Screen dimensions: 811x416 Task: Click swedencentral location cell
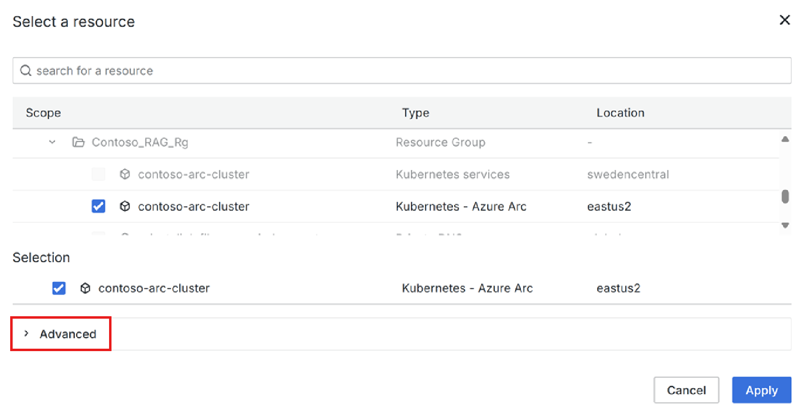pos(628,174)
